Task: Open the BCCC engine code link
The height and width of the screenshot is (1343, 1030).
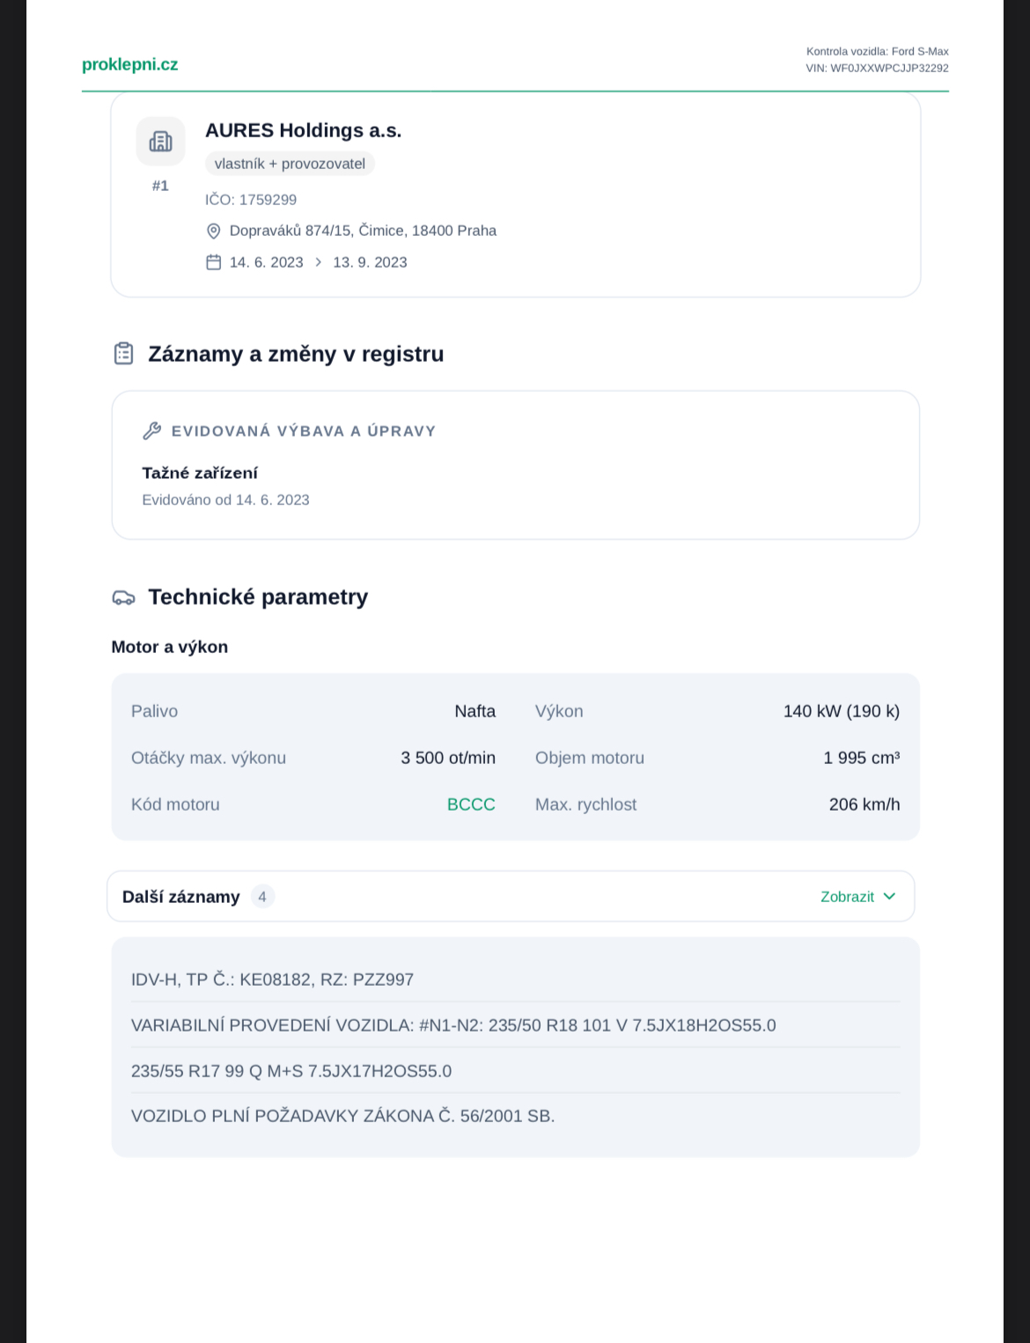Action: 471,804
